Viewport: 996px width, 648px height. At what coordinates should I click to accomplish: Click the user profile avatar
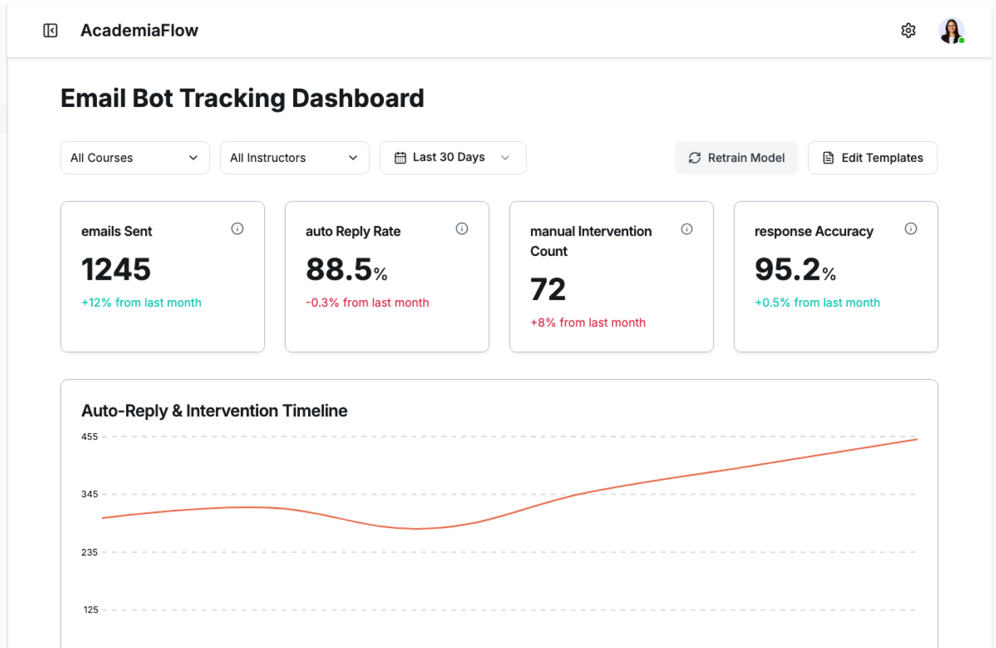(x=951, y=31)
